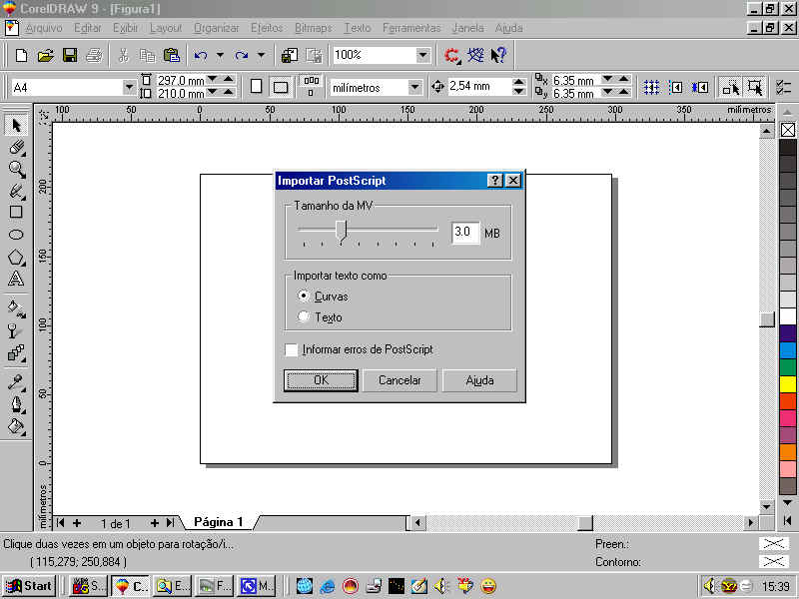Select the Interactive Transparency tool
This screenshot has height=599, width=799.
pos(16,330)
